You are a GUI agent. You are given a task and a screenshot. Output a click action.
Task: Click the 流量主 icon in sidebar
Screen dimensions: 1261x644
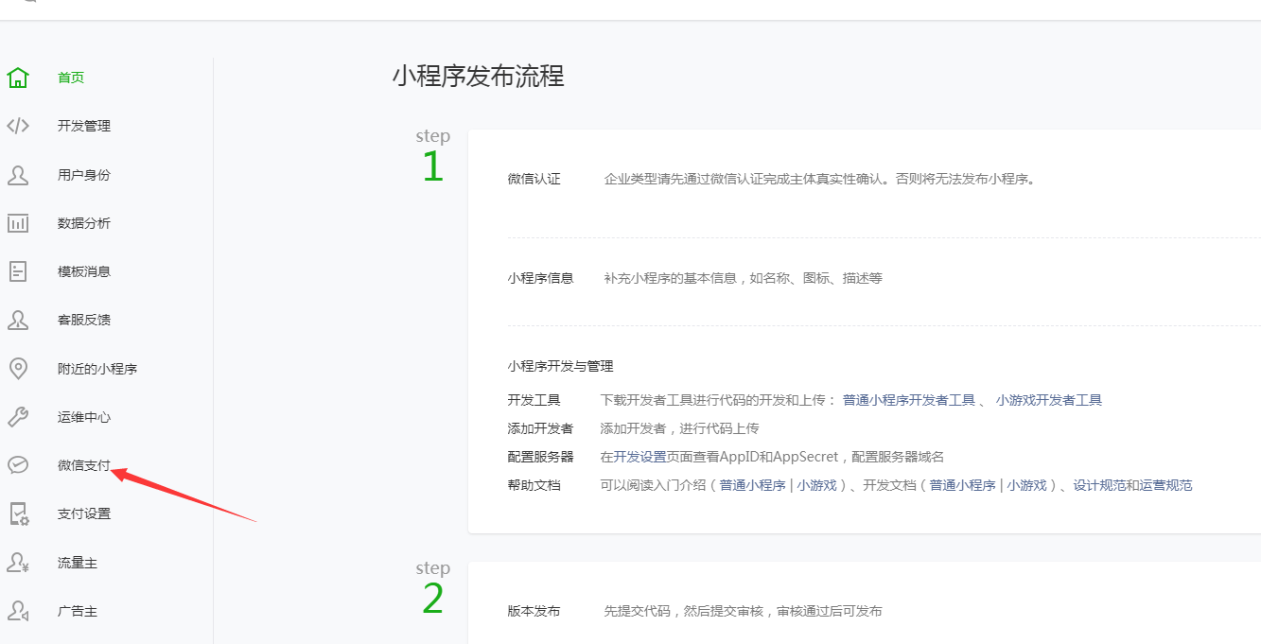[x=18, y=563]
